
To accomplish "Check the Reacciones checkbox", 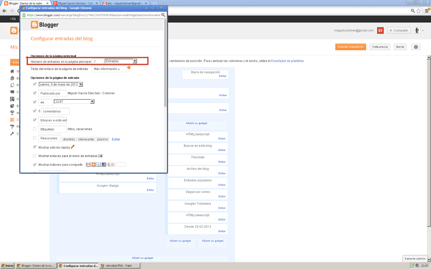I will click(34, 138).
